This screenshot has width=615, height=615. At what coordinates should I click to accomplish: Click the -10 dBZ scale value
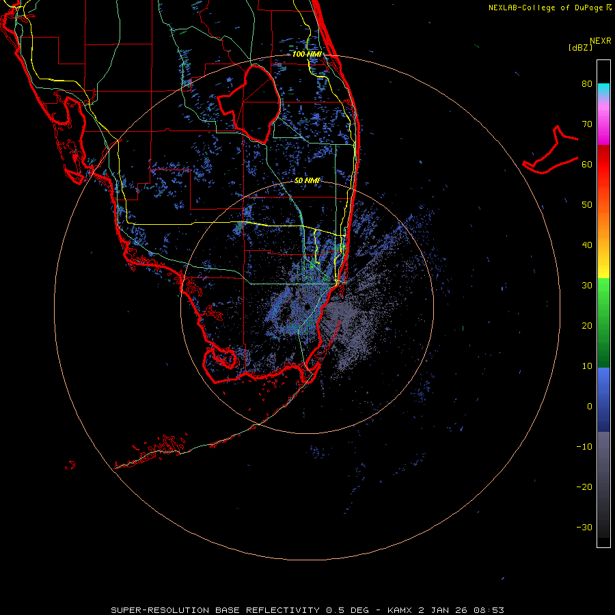pos(584,447)
